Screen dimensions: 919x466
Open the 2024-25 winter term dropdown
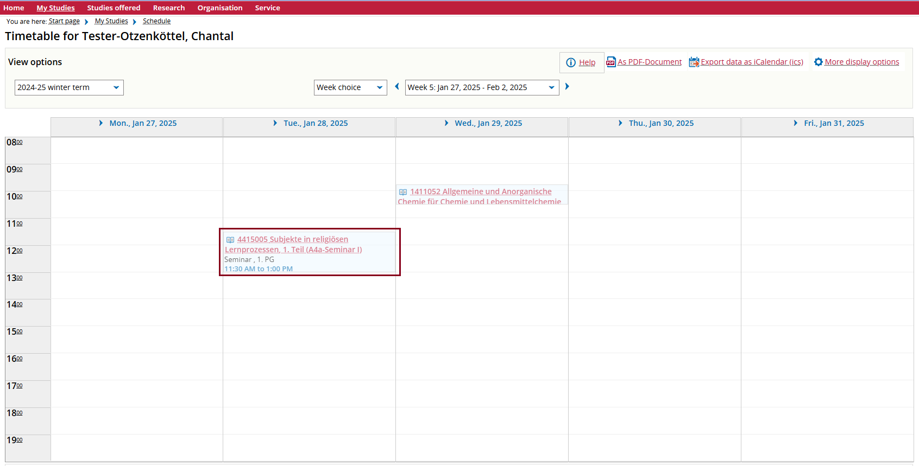tap(69, 87)
